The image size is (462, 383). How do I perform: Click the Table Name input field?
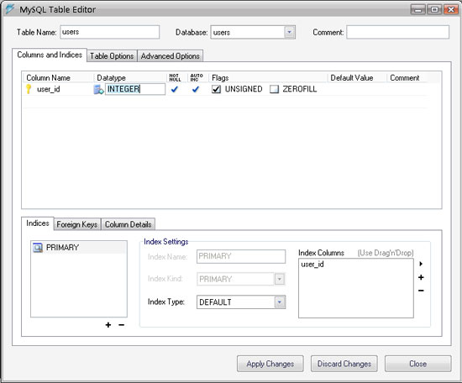click(x=109, y=32)
